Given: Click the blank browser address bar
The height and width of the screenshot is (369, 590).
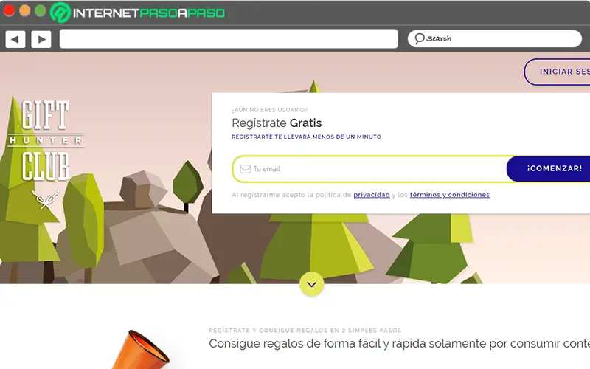Looking at the screenshot, I should pyautogui.click(x=229, y=39).
